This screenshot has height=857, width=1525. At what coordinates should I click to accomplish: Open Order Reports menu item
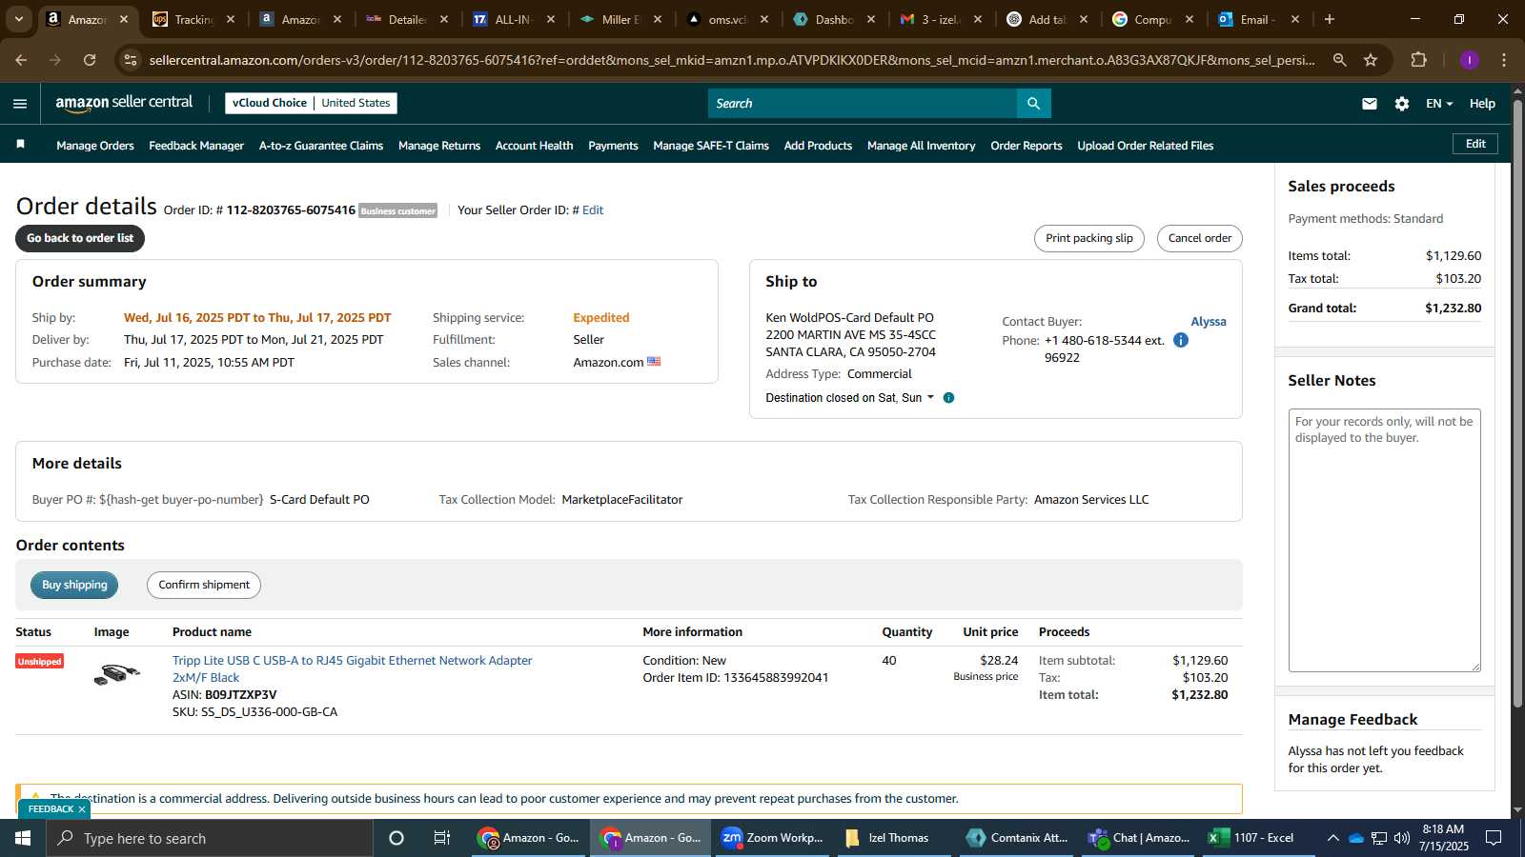coord(1027,146)
